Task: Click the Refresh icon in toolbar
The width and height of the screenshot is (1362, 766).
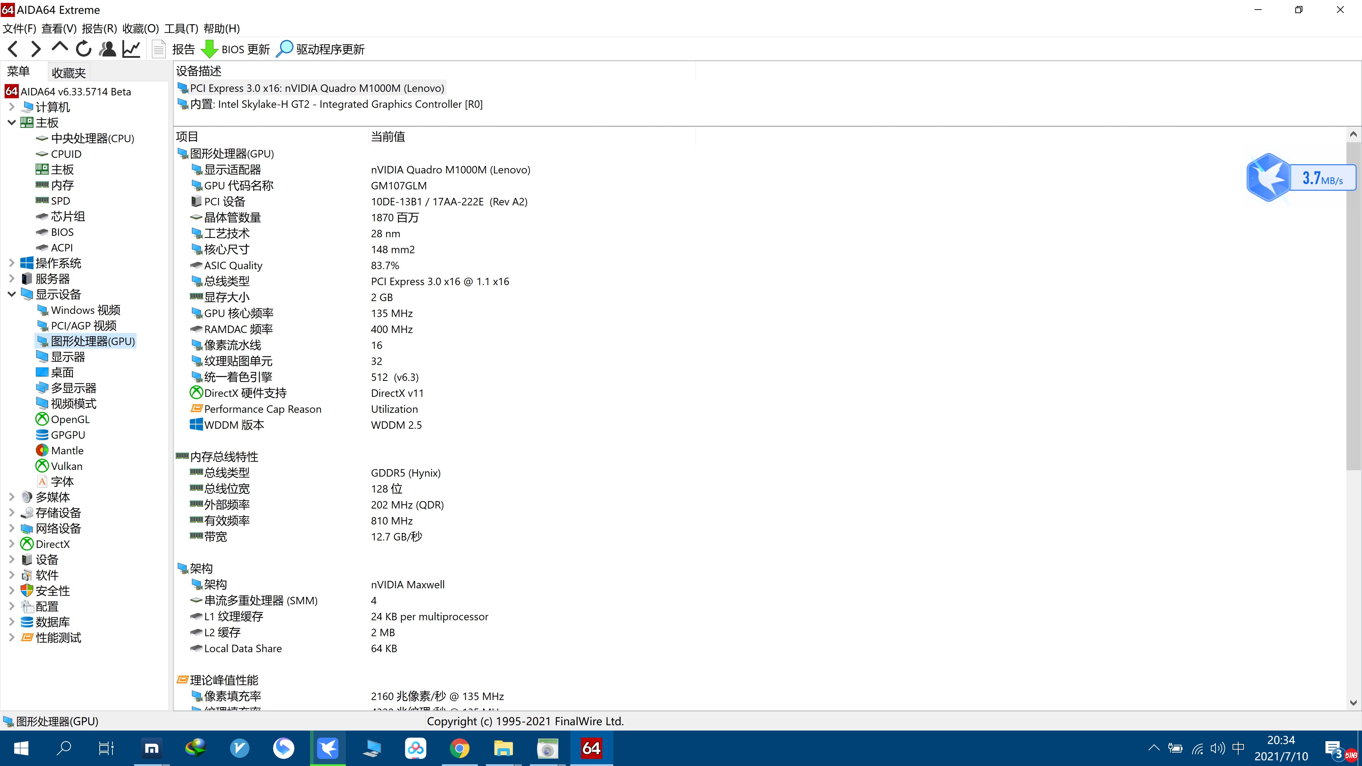Action: point(84,49)
